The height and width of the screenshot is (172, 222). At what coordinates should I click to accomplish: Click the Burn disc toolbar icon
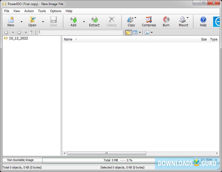tap(166, 20)
